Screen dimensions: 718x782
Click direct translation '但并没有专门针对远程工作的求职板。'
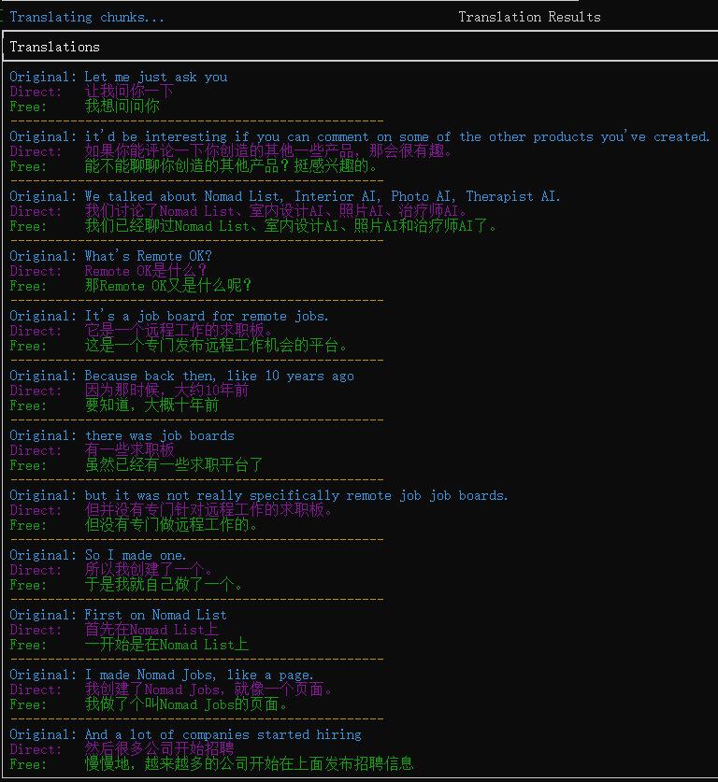pyautogui.click(x=208, y=510)
